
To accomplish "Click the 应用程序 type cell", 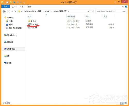I will pos(89,24).
